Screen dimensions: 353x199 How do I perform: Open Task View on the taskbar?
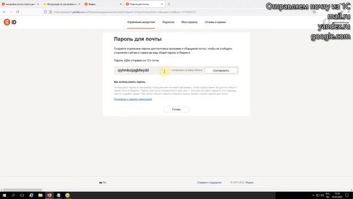[22, 195]
